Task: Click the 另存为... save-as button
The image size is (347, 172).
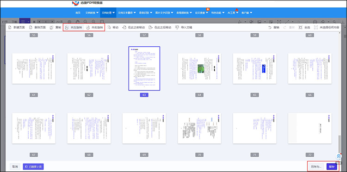Action: coord(316,166)
